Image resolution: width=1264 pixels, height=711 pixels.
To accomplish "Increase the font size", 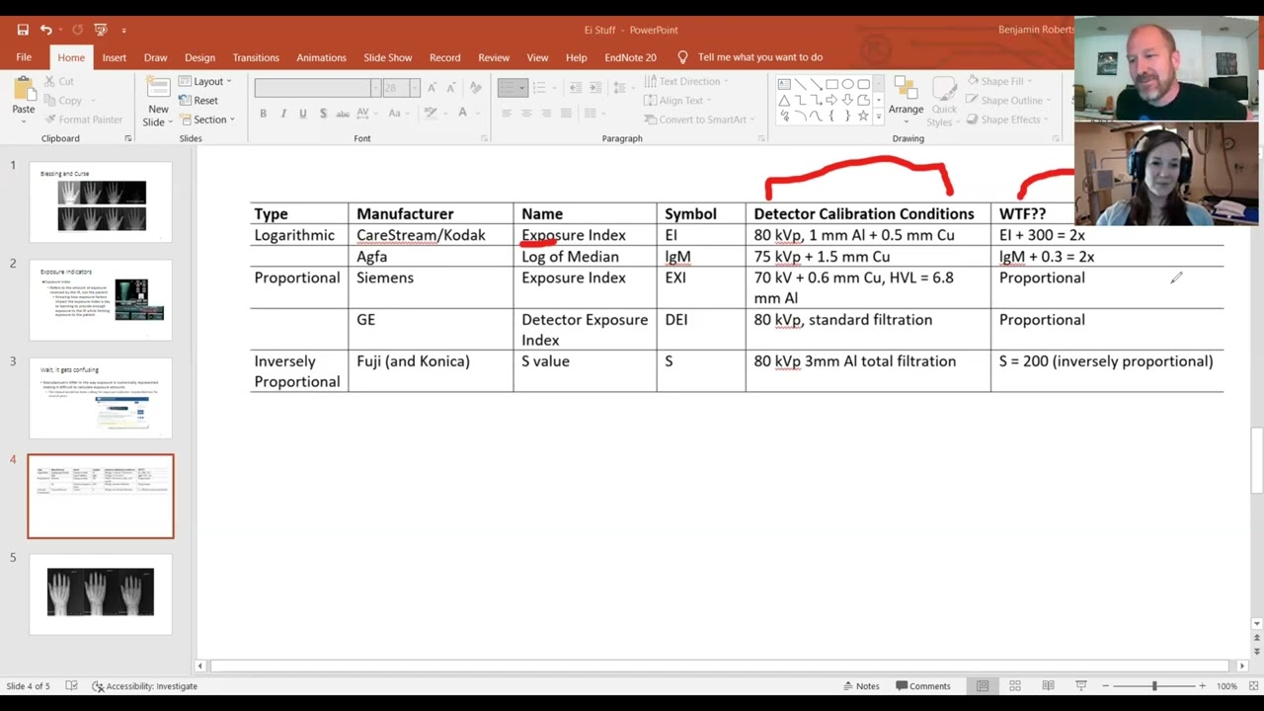I will coord(432,88).
